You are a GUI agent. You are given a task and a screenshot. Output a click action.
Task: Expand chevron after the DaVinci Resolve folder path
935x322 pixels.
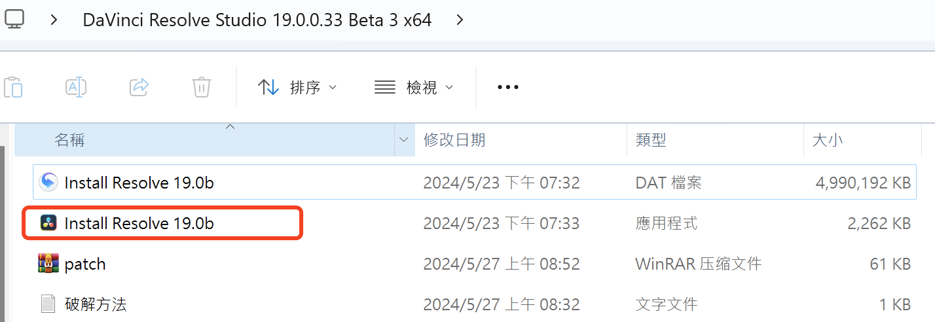(460, 20)
